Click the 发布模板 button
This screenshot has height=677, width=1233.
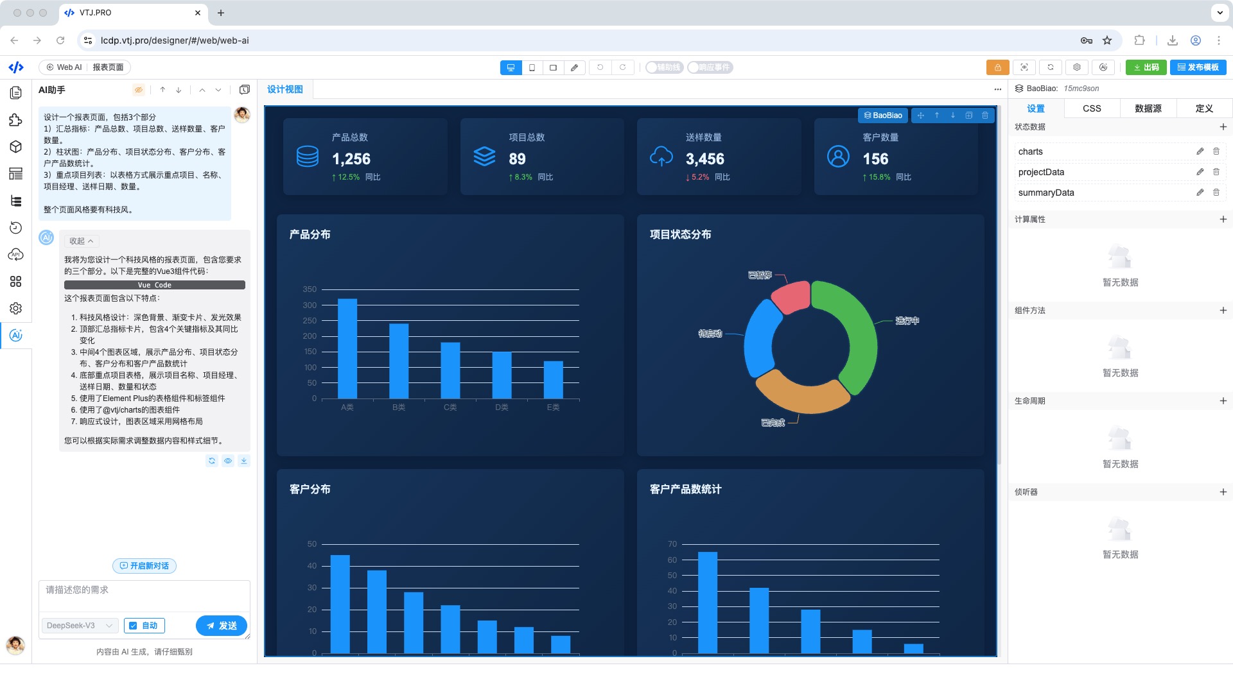[x=1198, y=67]
